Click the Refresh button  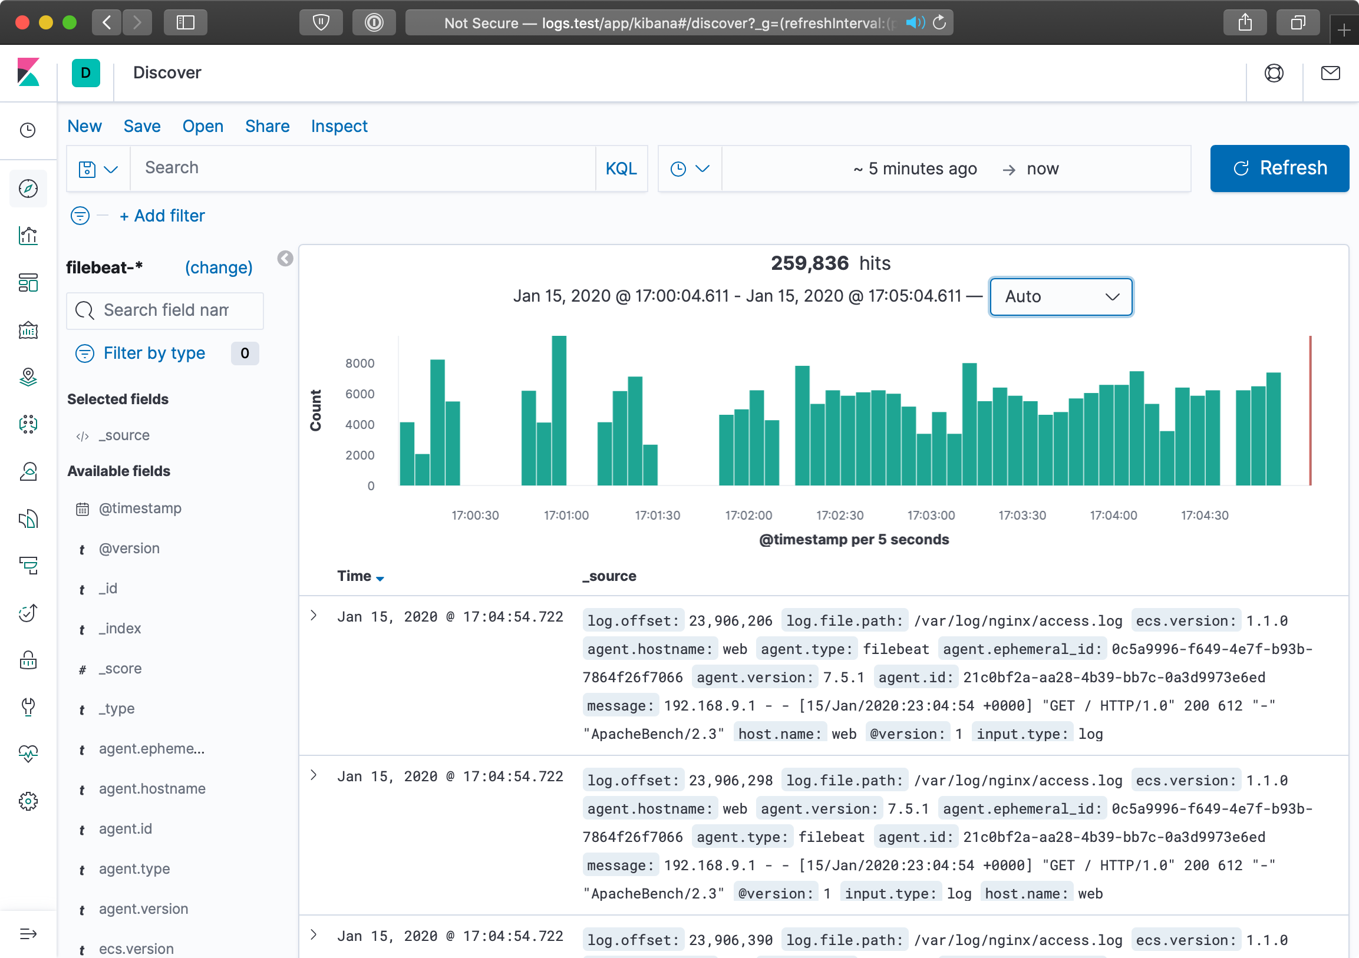[x=1279, y=169]
